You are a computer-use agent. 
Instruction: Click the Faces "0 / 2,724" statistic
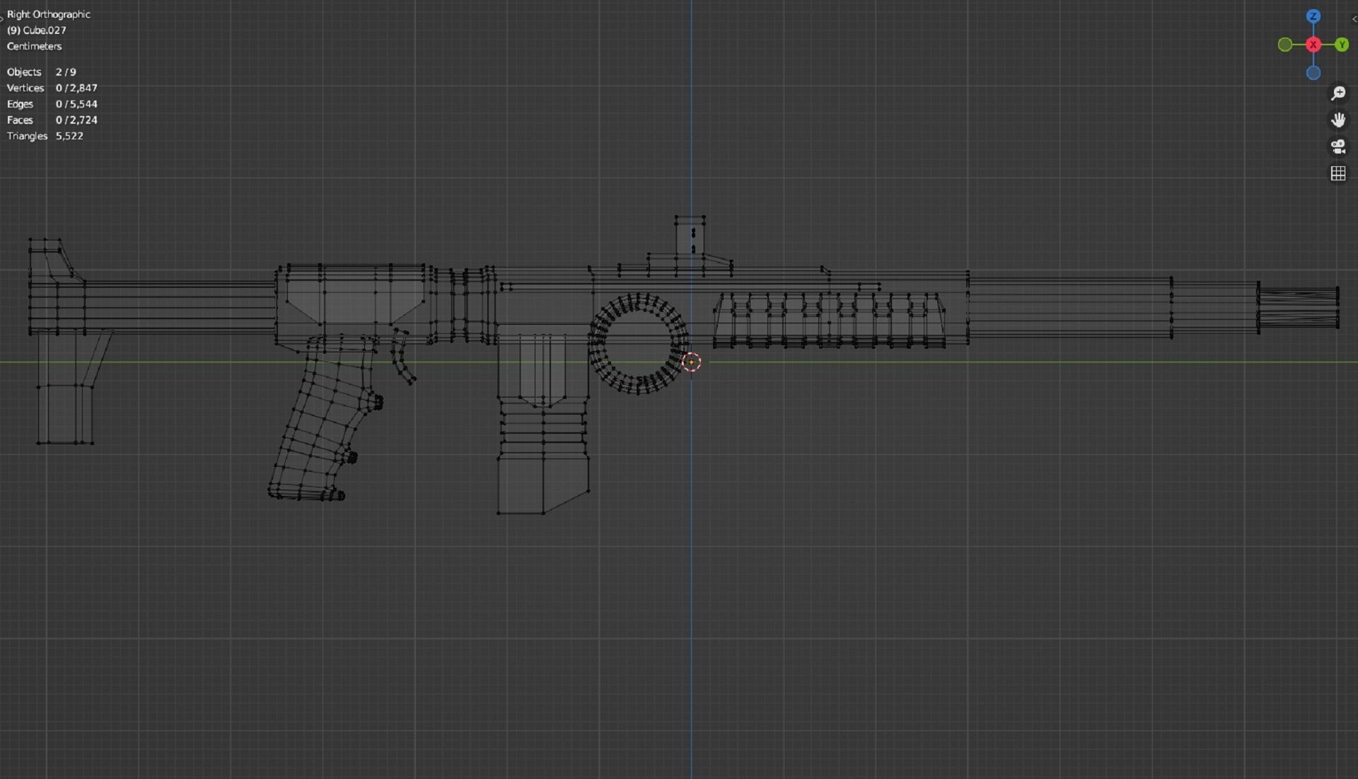click(x=76, y=120)
